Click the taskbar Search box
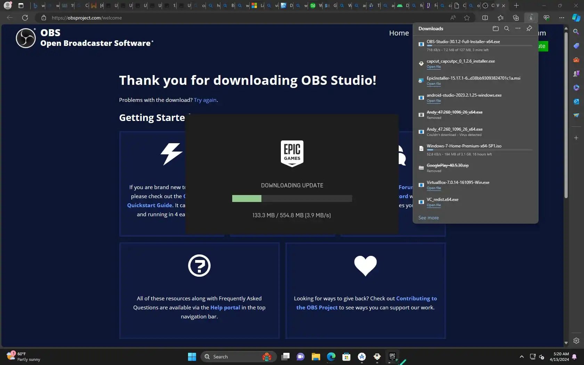 pyautogui.click(x=238, y=357)
